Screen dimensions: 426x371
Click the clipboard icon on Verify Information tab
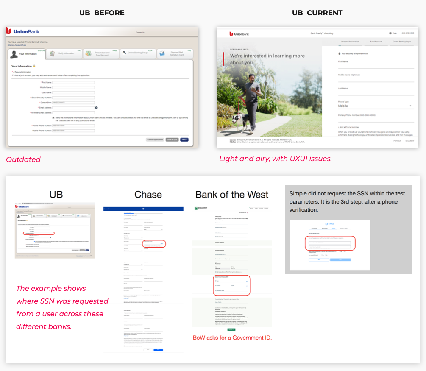(x=52, y=53)
